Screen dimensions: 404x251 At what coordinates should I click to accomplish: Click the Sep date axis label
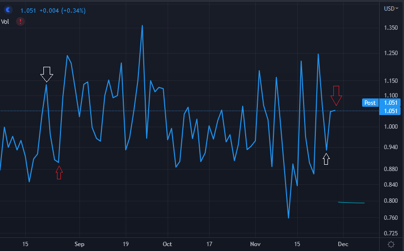(79, 244)
